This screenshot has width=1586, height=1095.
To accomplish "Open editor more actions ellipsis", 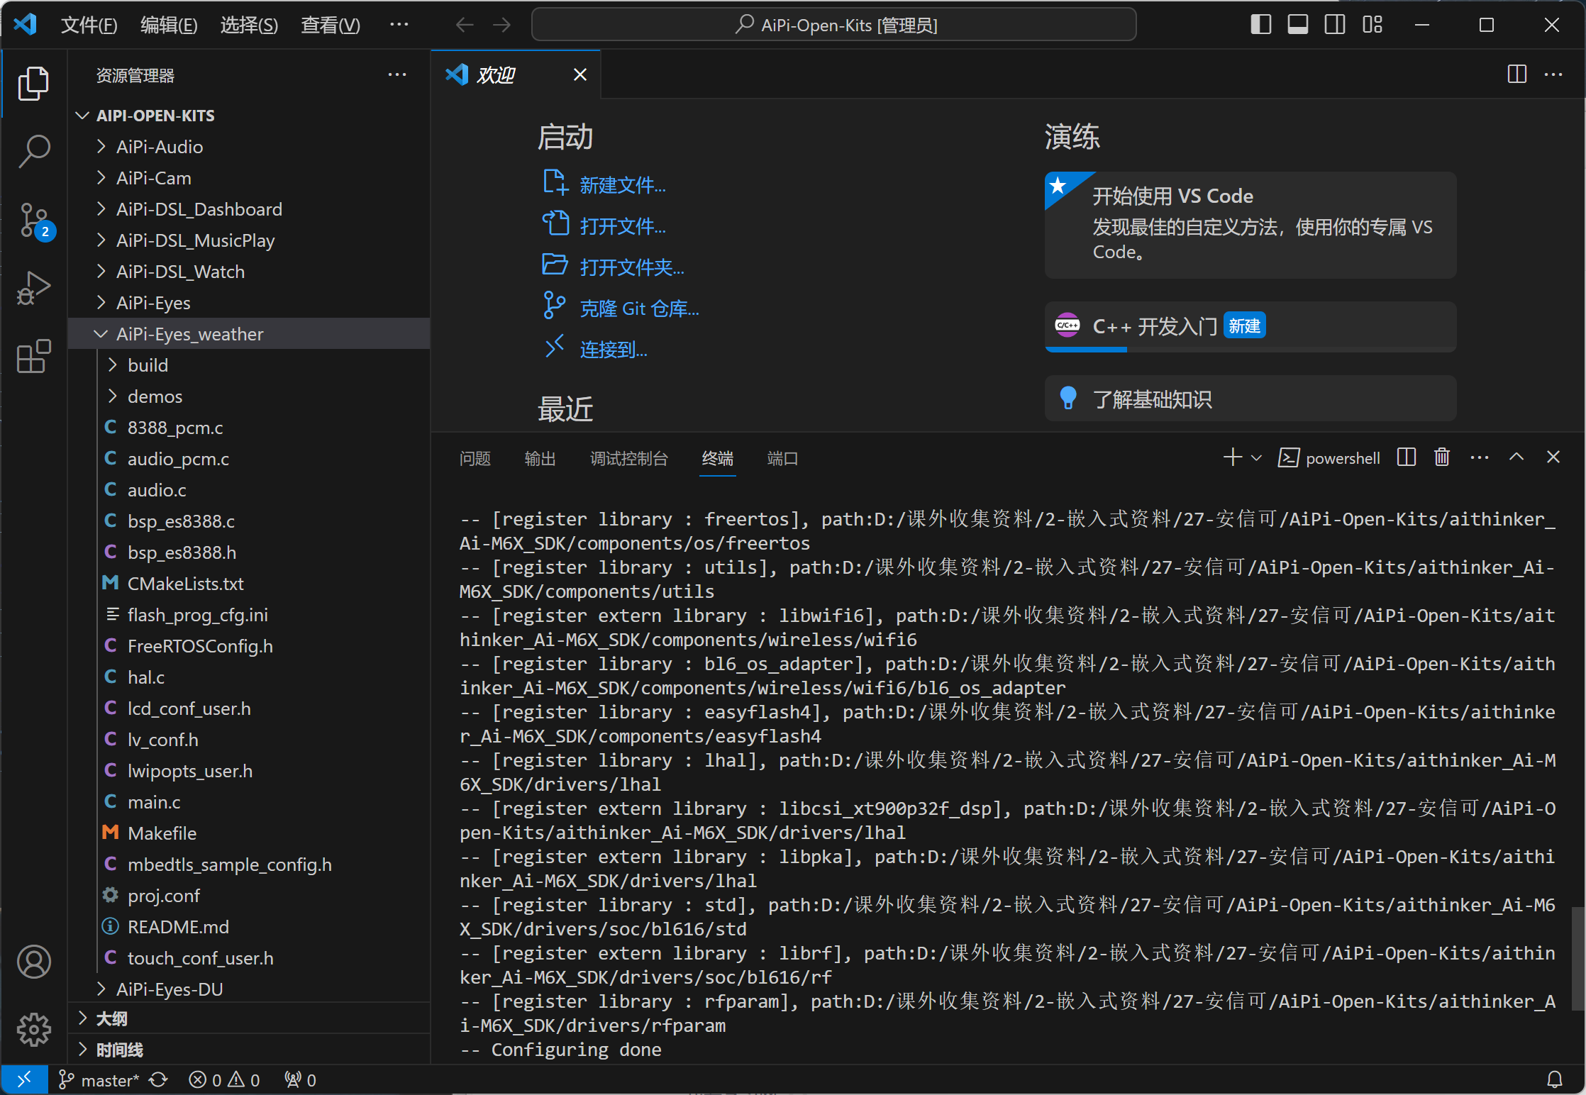I will tap(1553, 74).
